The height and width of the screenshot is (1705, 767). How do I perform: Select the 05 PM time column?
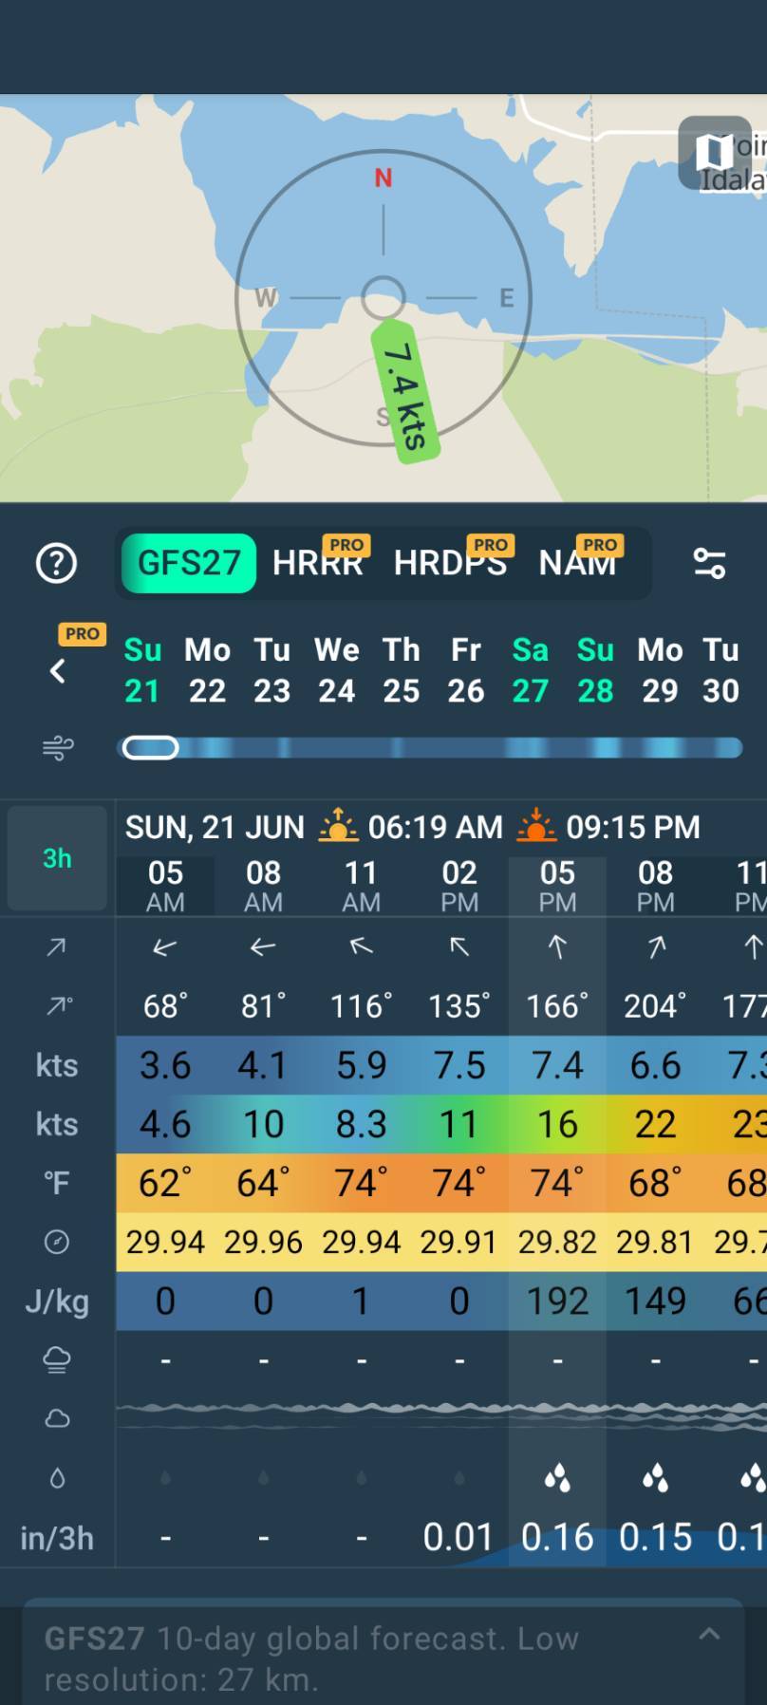click(557, 886)
